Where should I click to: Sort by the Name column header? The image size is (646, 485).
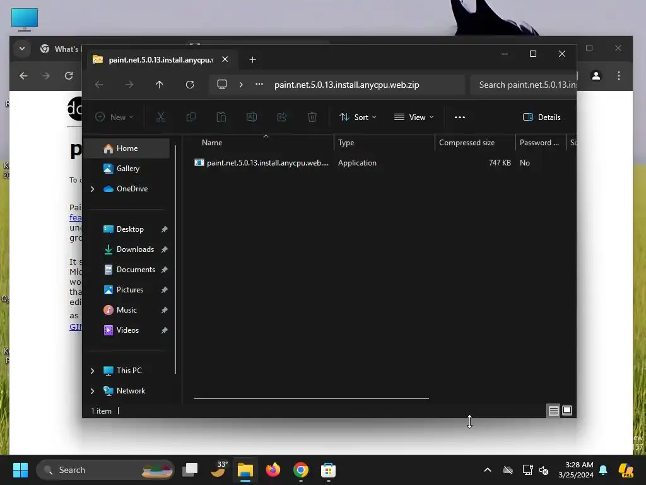tap(212, 143)
